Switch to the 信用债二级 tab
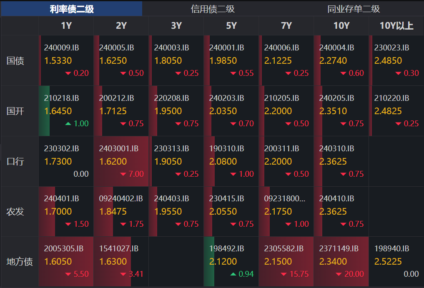The image size is (424, 288). click(213, 9)
